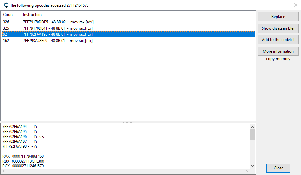
Task: Click the right arrow of horizontal scrollbar
Action: pos(247,171)
